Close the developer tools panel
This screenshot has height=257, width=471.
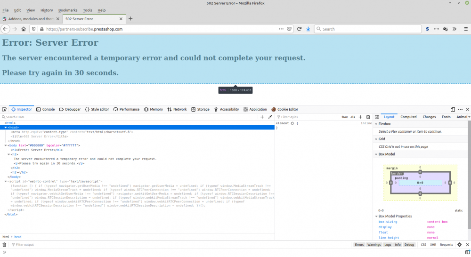[467, 109]
